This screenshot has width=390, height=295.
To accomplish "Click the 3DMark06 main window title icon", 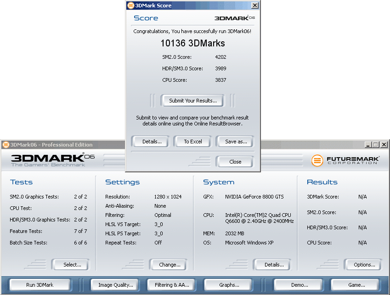I will (x=6, y=145).
